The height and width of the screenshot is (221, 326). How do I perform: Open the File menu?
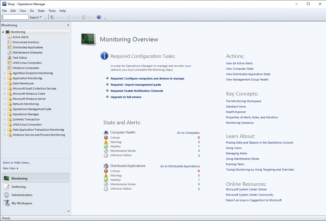[x=4, y=11]
